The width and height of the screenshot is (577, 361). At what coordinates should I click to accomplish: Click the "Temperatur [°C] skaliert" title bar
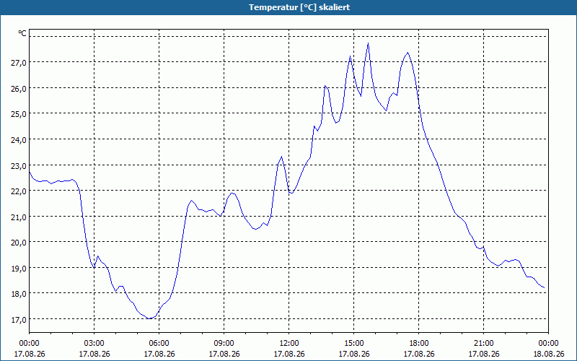[x=288, y=7]
